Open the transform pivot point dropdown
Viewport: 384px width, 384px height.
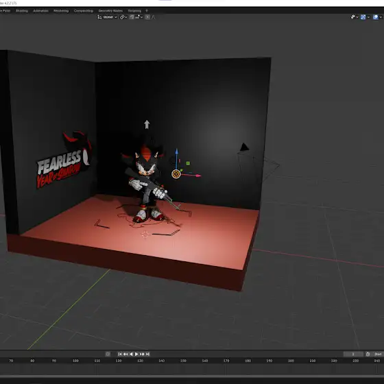pos(123,17)
